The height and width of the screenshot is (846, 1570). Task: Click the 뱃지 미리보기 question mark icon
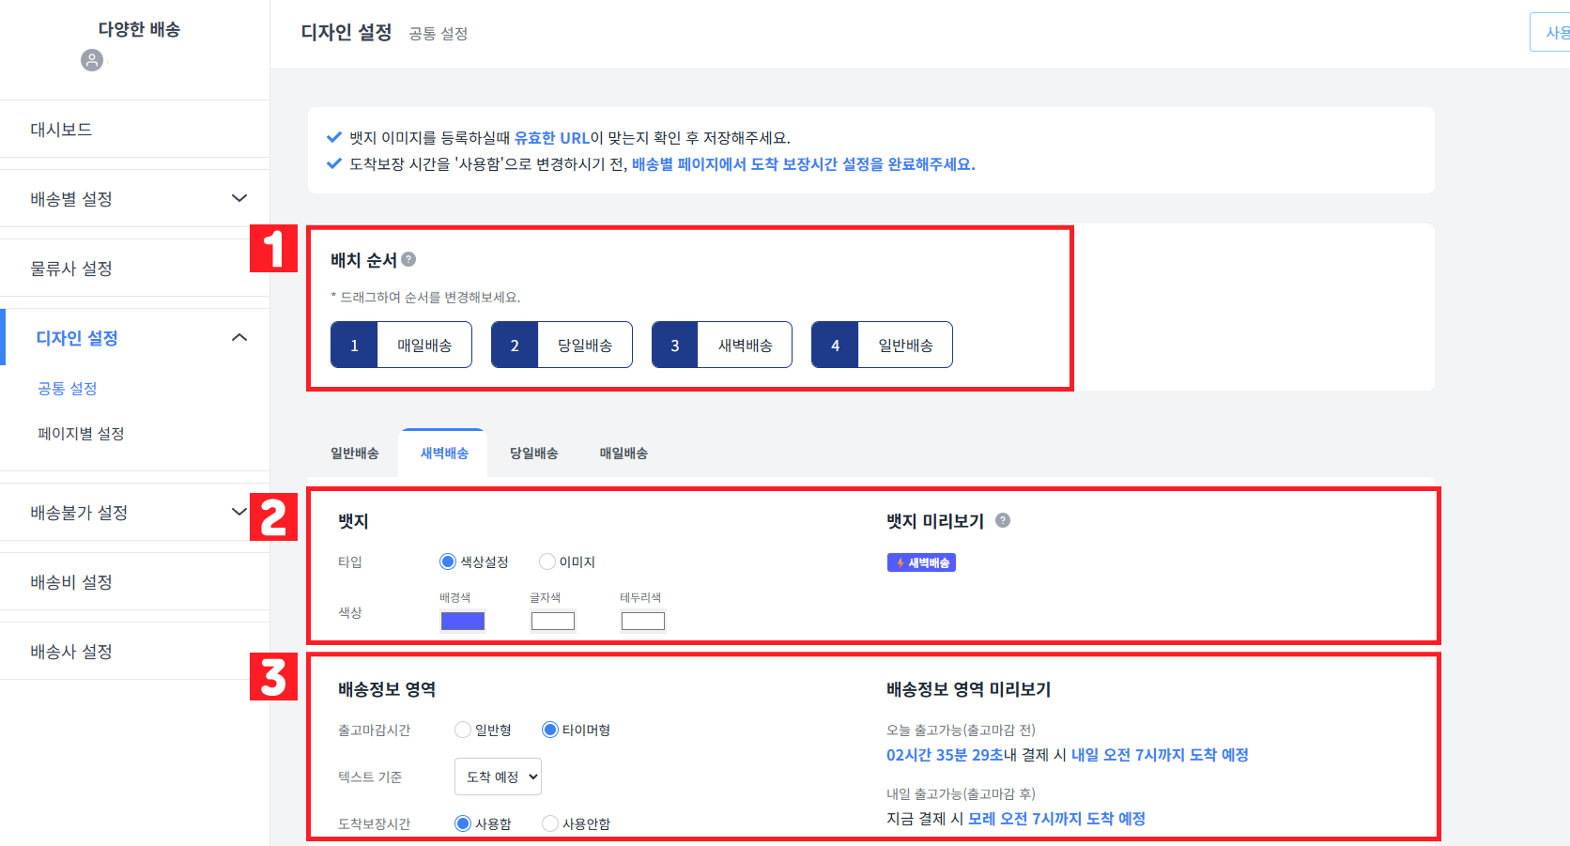coord(1003,520)
